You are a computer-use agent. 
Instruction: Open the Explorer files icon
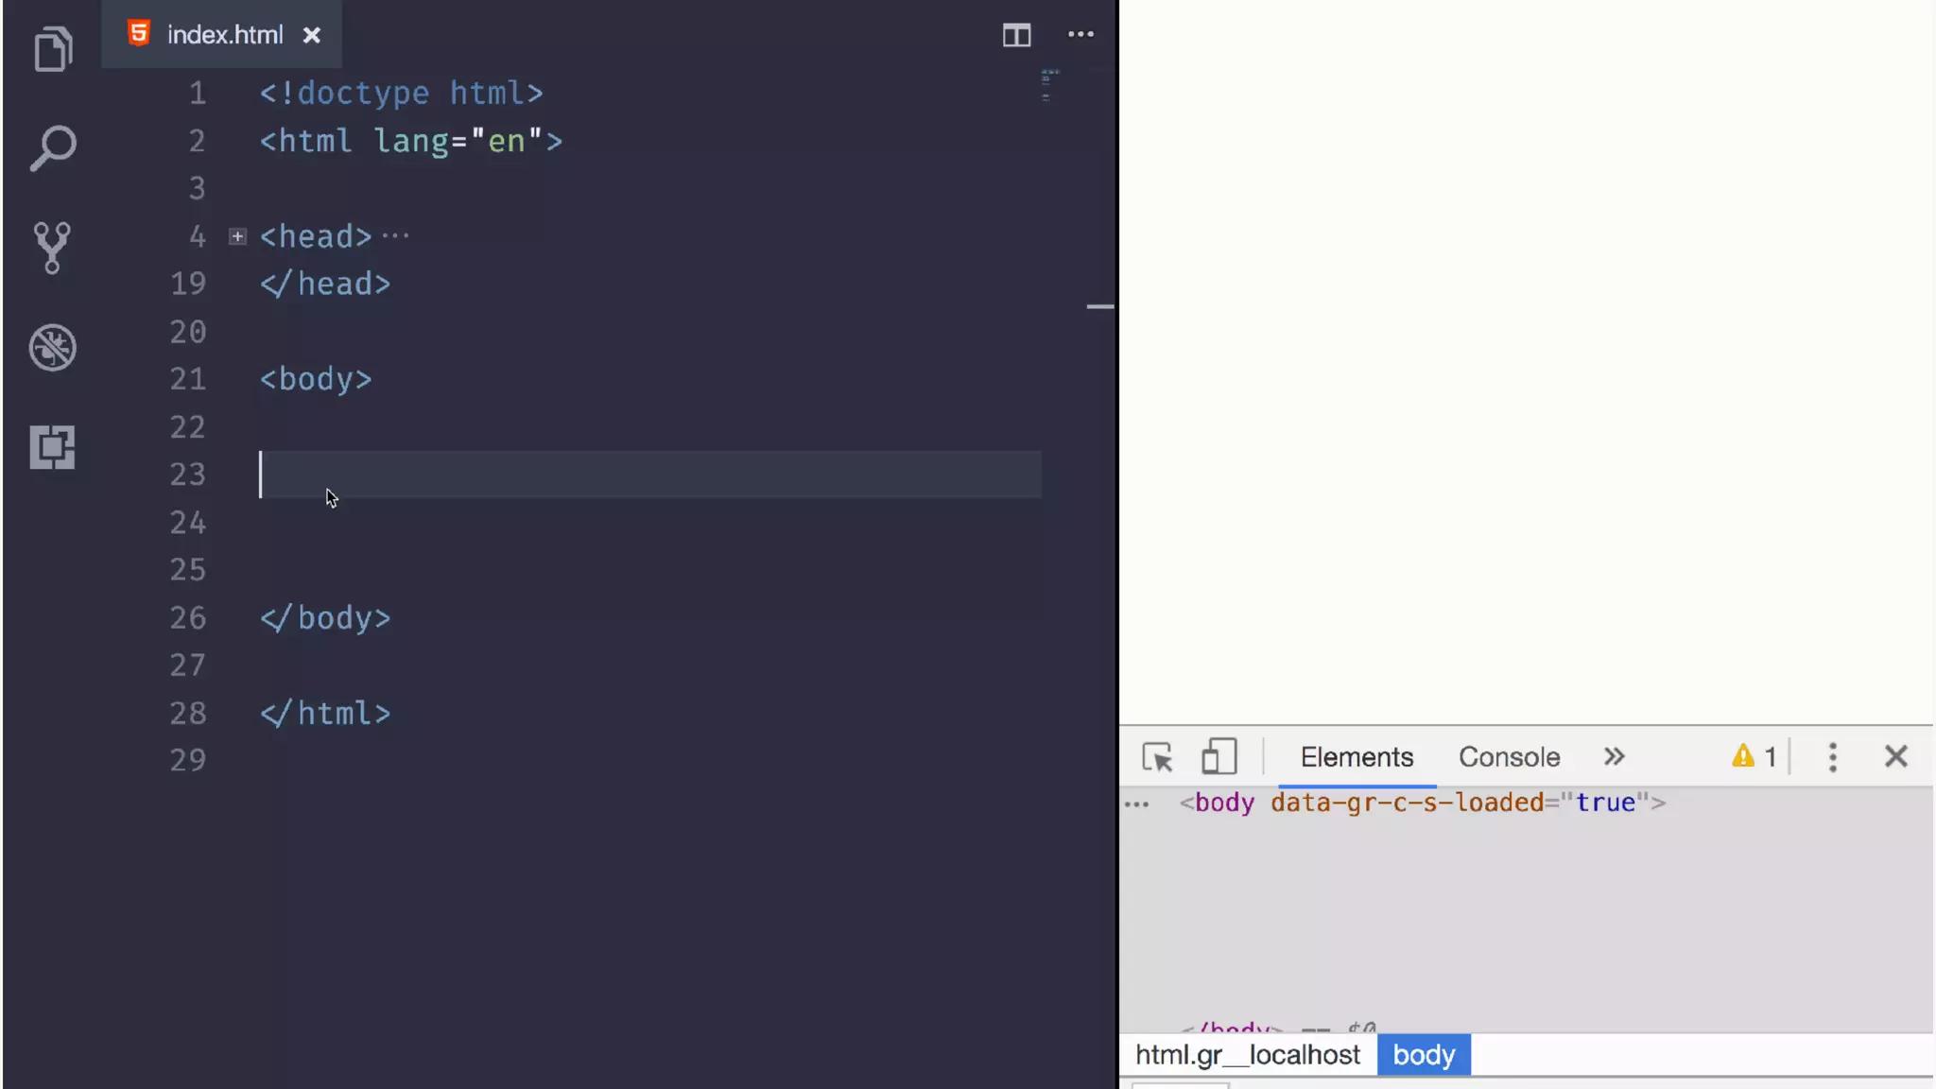(x=53, y=49)
